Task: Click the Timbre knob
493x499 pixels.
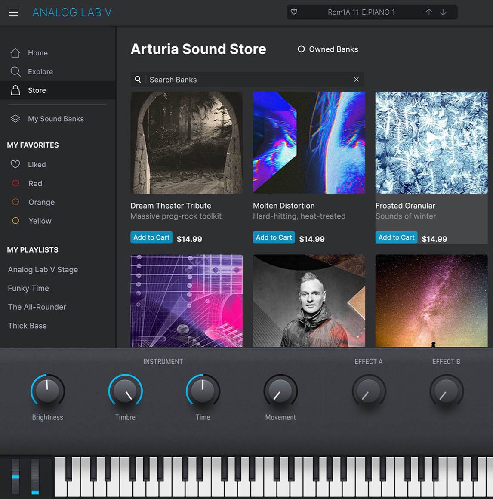Action: 125,391
